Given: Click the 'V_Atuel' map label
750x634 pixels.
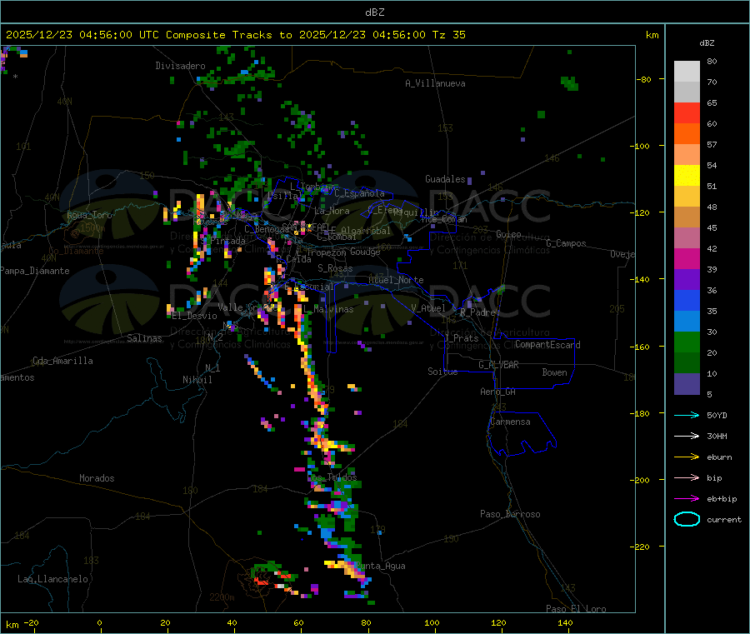Looking at the screenshot, I should click(428, 308).
